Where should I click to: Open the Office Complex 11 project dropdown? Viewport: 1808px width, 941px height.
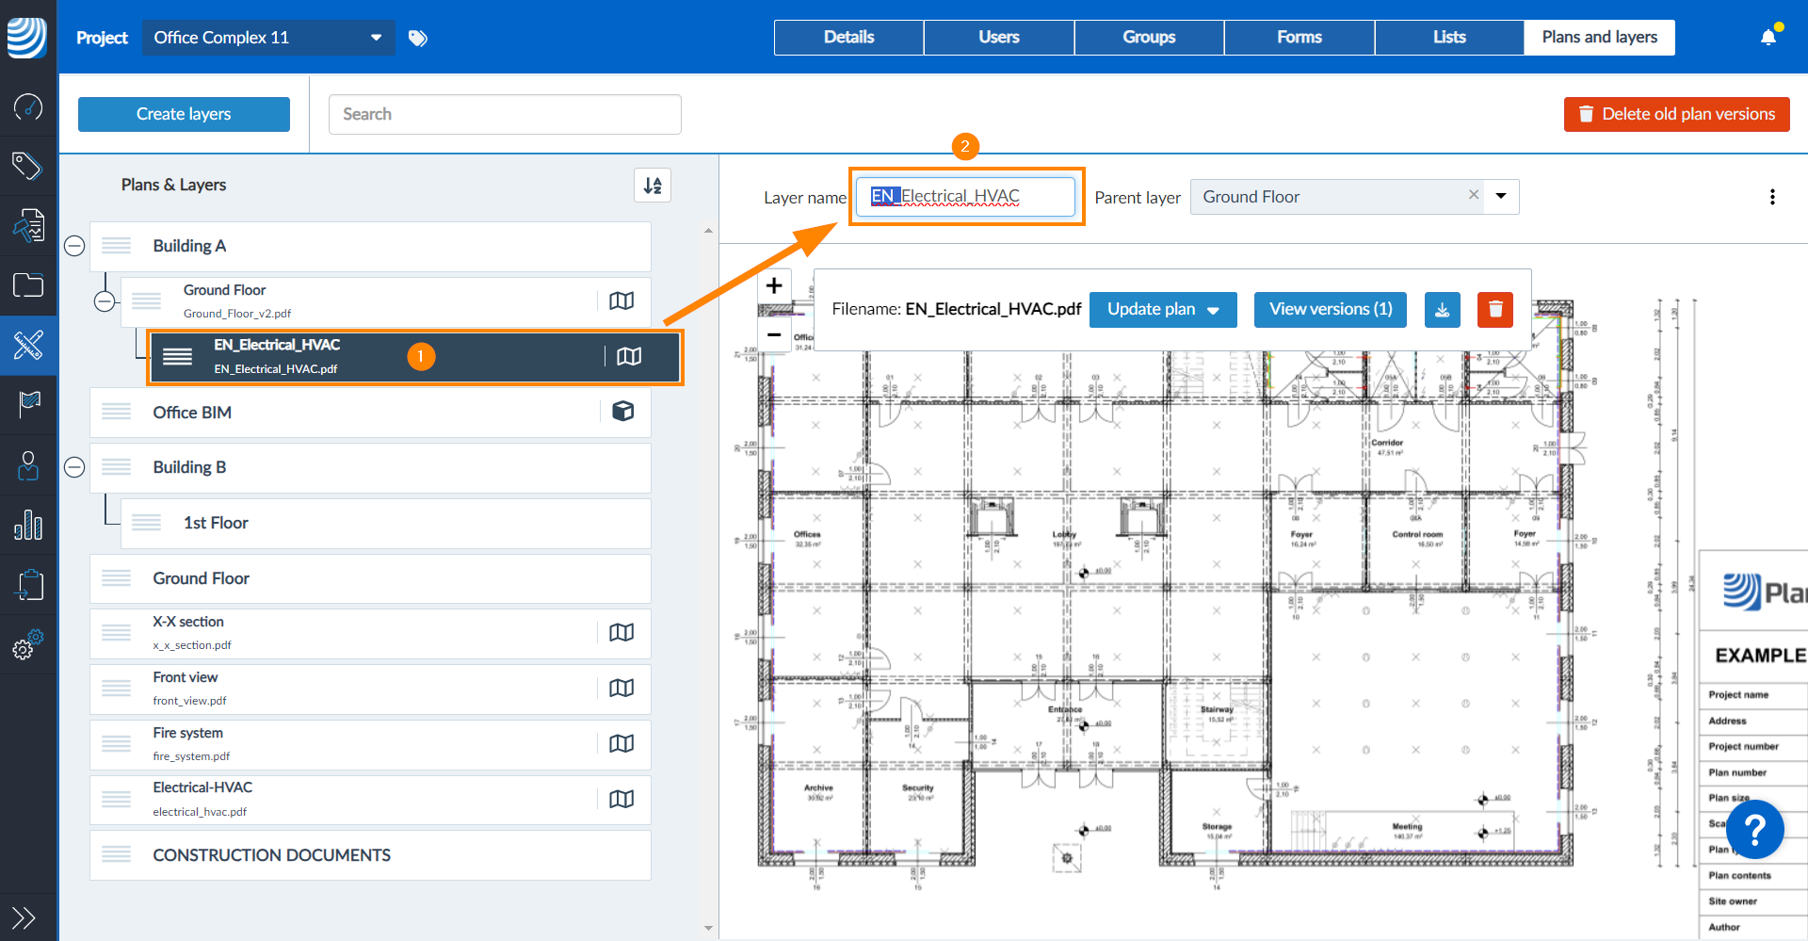pyautogui.click(x=268, y=38)
